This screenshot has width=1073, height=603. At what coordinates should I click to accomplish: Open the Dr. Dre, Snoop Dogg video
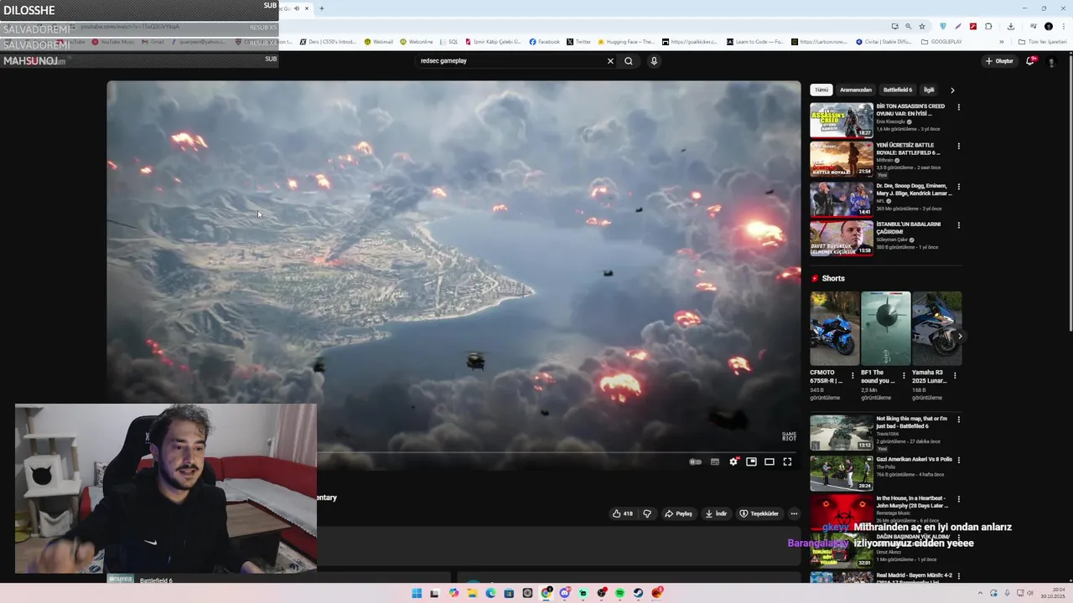841,199
